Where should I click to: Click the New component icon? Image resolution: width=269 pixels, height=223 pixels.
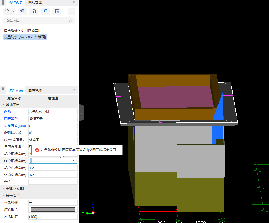[7, 11]
